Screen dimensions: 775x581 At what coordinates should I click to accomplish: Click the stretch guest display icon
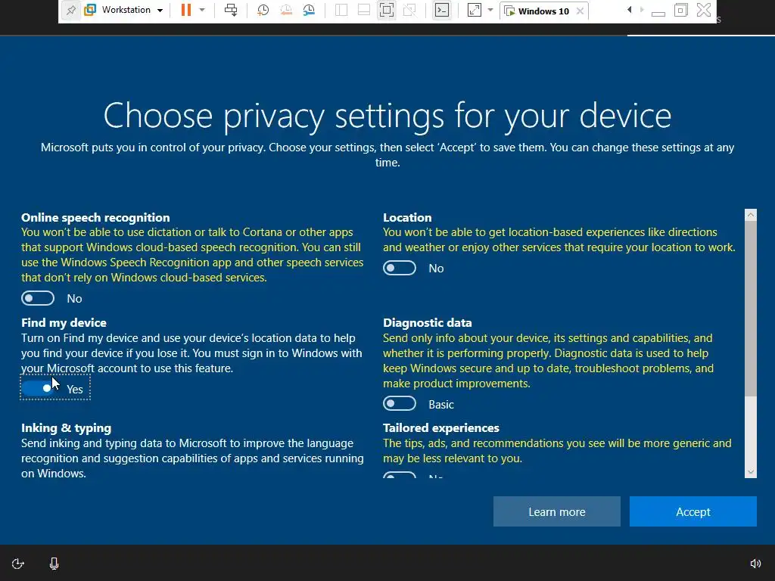[474, 10]
